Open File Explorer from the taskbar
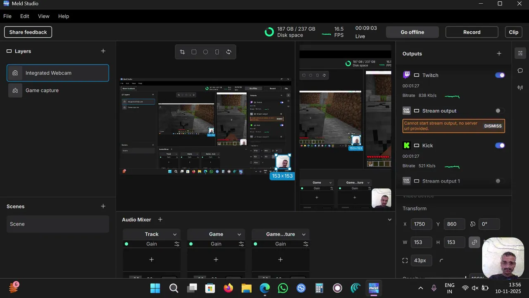The image size is (529, 298). pos(246,288)
